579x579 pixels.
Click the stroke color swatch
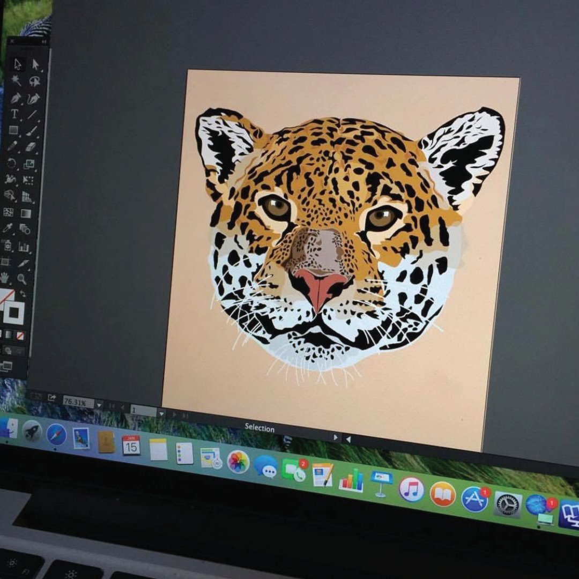point(13,313)
